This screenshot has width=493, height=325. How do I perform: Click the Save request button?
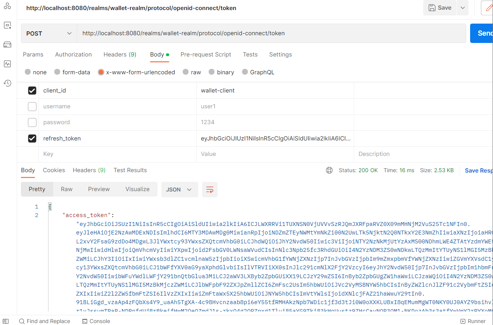pyautogui.click(x=439, y=7)
